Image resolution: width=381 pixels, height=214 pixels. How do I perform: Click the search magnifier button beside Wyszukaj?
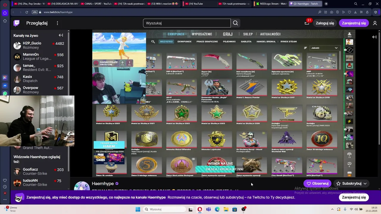point(235,23)
